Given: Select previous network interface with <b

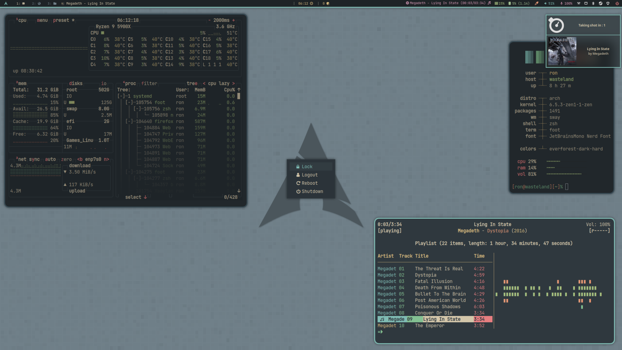Looking at the screenshot, I should (x=80, y=159).
